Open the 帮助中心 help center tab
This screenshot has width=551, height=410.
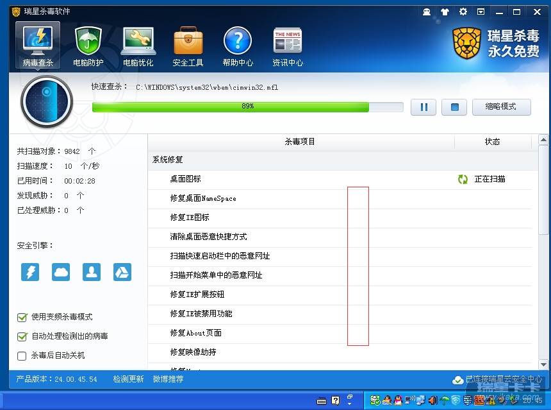pos(238,47)
